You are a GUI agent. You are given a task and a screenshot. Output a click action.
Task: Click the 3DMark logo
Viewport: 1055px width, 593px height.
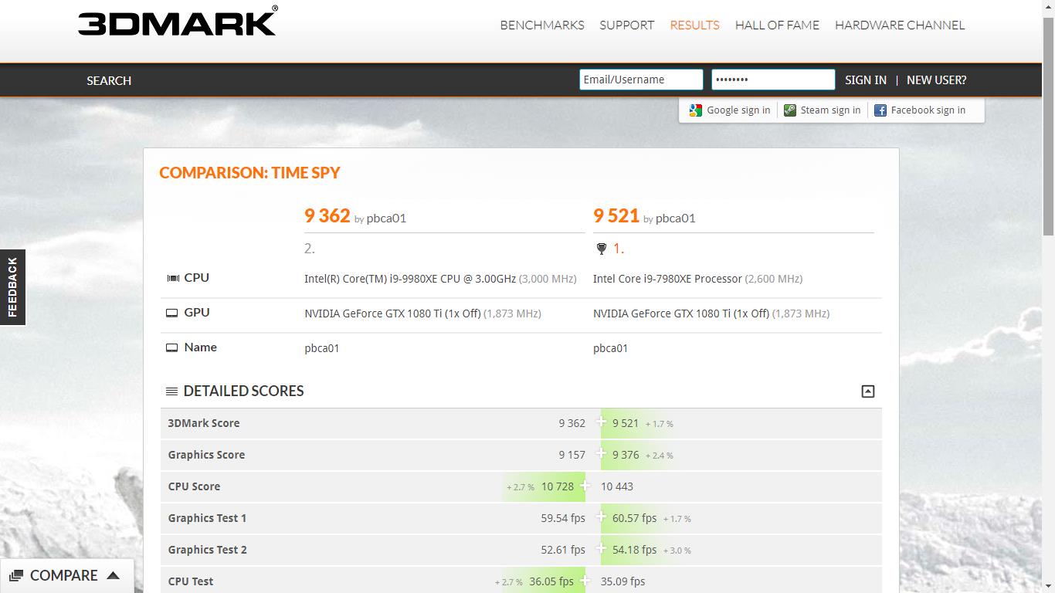178,21
